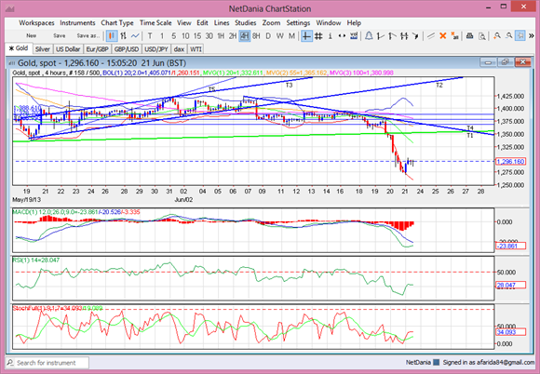Click the print chart icon
Screen dimensions: 540x374
pos(470,35)
